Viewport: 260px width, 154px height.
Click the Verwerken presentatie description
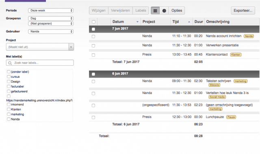click(222, 45)
